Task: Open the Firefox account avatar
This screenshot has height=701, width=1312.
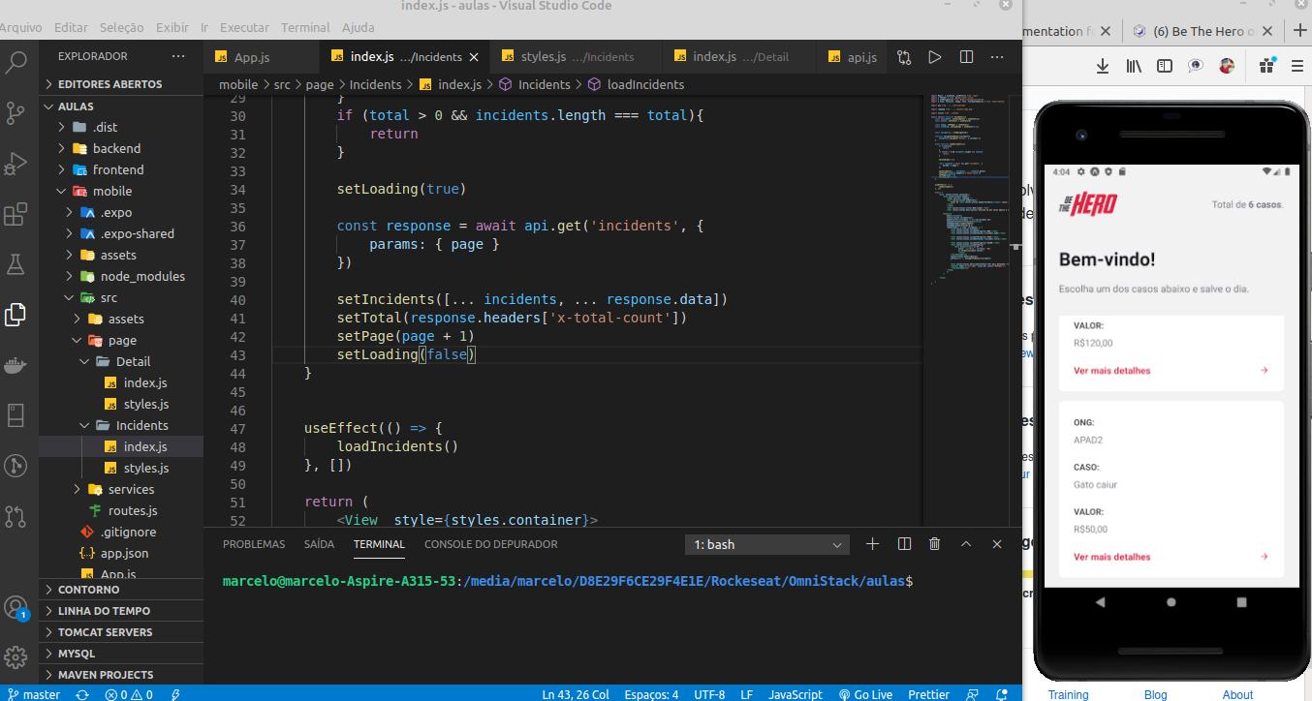Action: pyautogui.click(x=1227, y=66)
